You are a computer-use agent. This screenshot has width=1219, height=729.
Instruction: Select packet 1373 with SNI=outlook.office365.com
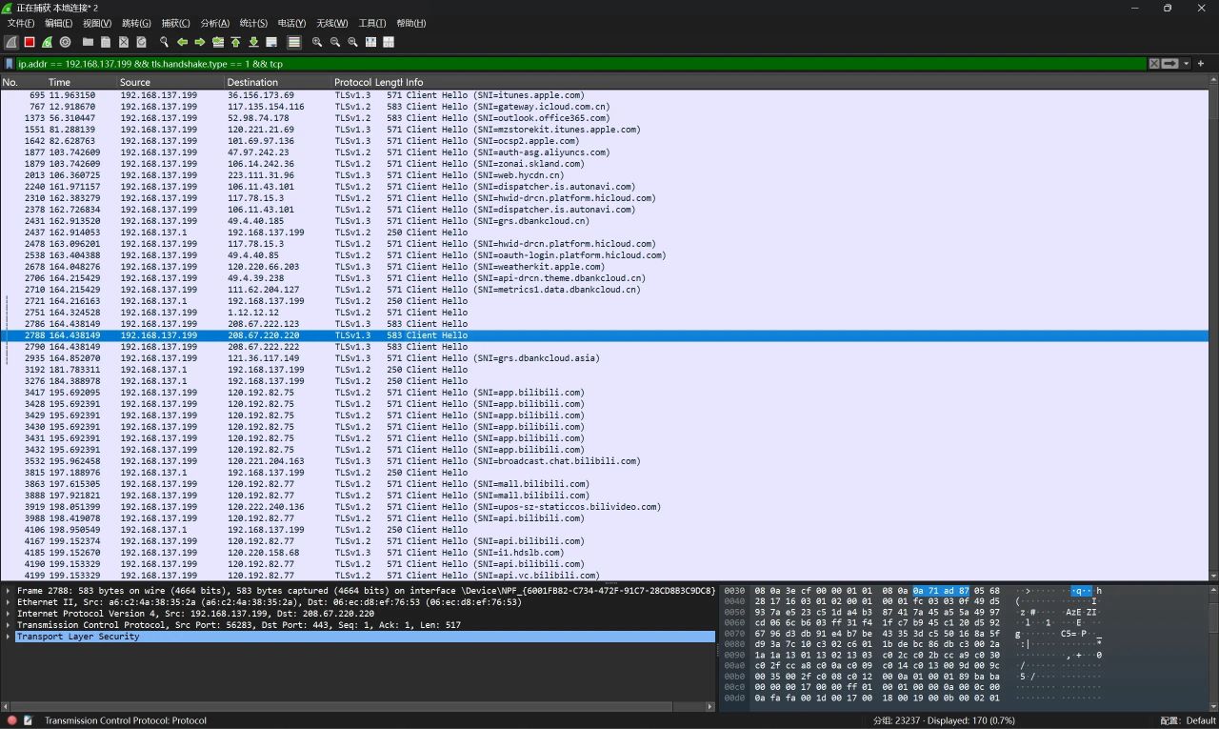pos(604,118)
